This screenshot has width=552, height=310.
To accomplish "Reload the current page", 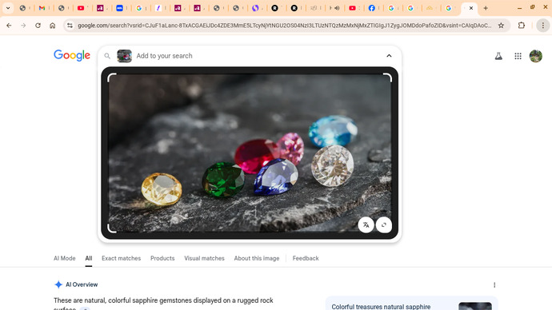I will click(38, 26).
